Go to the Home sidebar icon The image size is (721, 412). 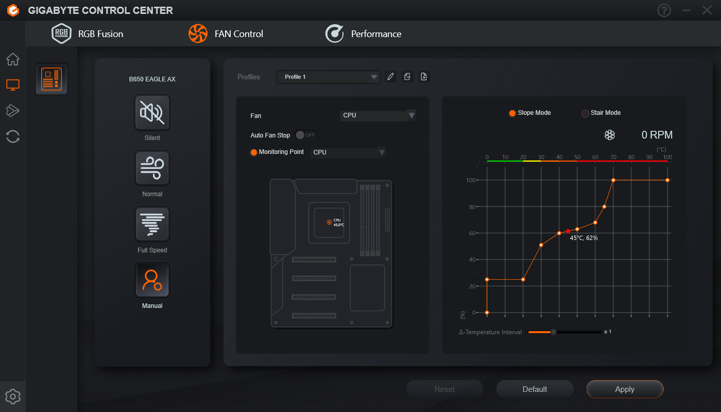pyautogui.click(x=13, y=59)
